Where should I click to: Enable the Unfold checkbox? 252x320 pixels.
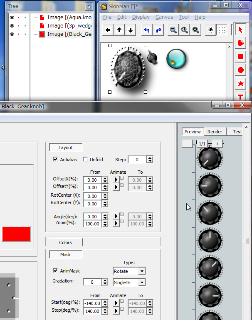pos(85,160)
